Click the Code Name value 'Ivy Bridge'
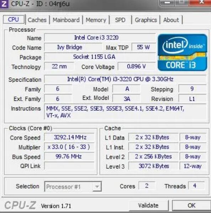Image resolution: width=211 pixels, height=213 pixels. pyautogui.click(x=73, y=47)
